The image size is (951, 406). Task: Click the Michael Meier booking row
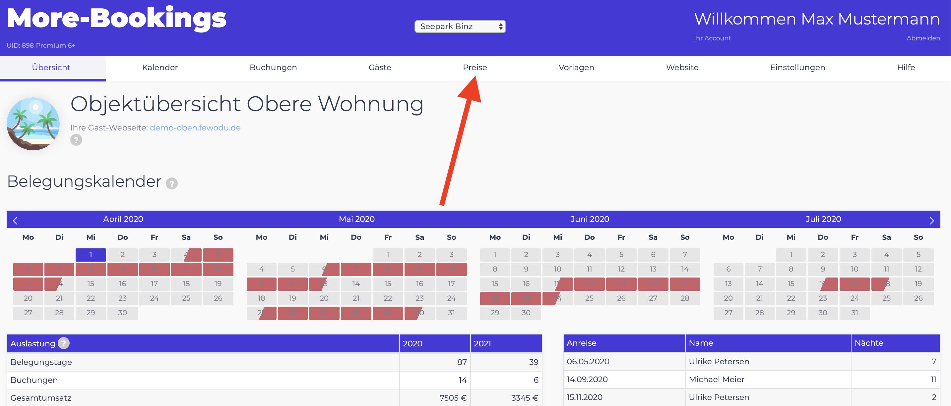751,380
